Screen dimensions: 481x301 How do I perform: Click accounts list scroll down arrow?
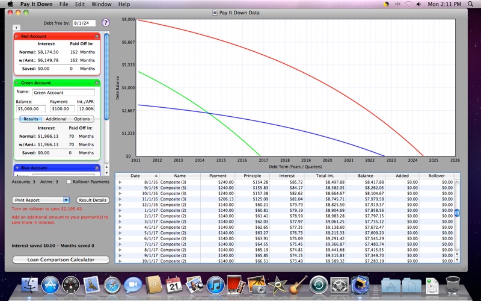click(106, 173)
